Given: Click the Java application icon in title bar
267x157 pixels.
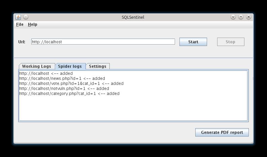Looking at the screenshot, I should point(18,17).
